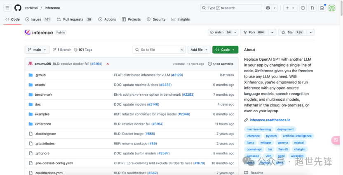This screenshot has height=175, width=343.
Task: Open the amumu96 author avatar
Action: [31, 64]
